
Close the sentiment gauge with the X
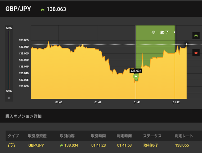[x=9, y=98]
